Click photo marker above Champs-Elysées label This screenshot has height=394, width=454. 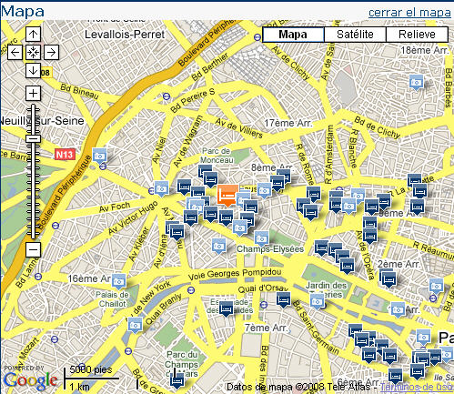261,239
